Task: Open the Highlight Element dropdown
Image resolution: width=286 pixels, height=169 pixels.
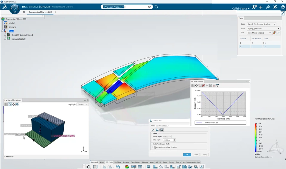Action: tap(83, 104)
